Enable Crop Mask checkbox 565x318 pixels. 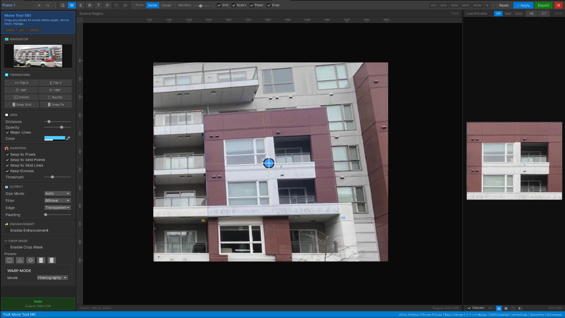7,247
